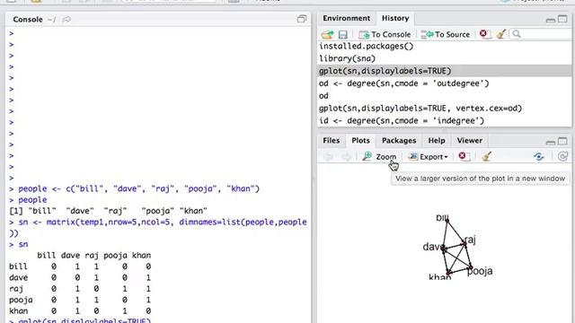Maximize the Console pane icon
Screen dimensions: 575x323
[x=302, y=19]
